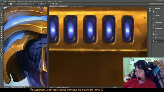Enable airbrush mode in options bar

click(53, 4)
